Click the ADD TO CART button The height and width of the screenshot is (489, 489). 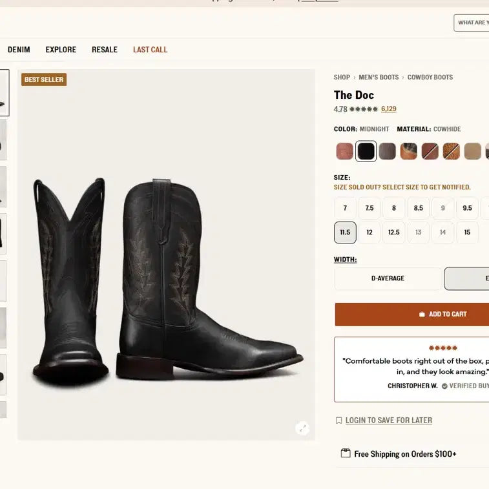(x=412, y=315)
